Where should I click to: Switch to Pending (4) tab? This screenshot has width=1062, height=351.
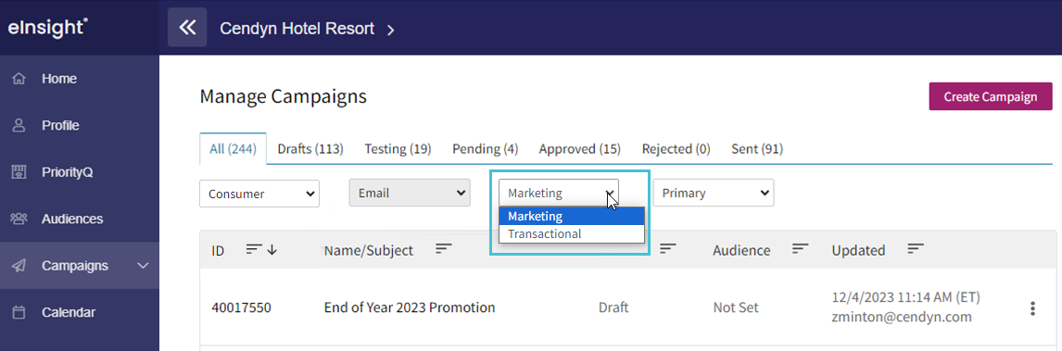point(485,149)
